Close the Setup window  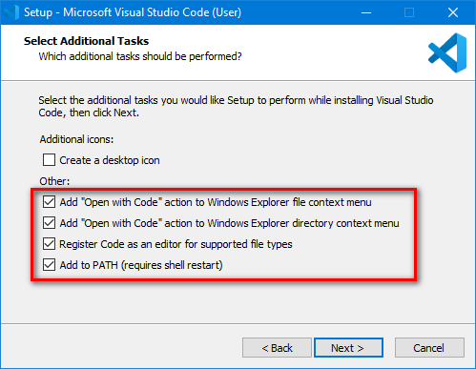pos(453,12)
